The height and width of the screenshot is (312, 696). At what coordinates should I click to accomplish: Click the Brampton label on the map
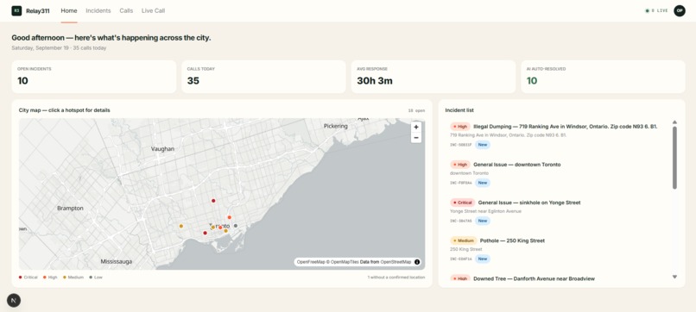point(70,208)
